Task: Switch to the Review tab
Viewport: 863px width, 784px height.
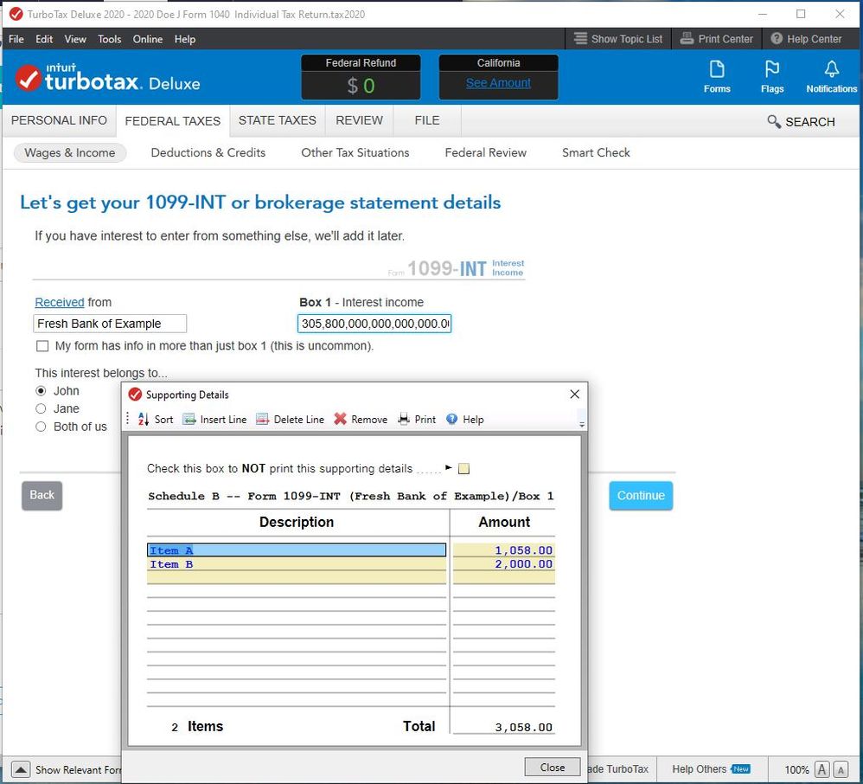Action: point(360,120)
